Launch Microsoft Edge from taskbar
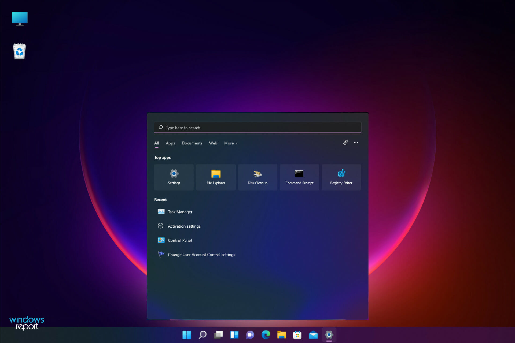The width and height of the screenshot is (515, 343). coord(266,335)
